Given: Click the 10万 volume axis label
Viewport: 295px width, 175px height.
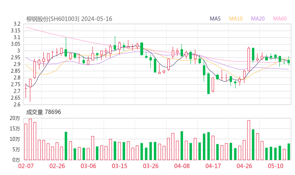Looking at the screenshot, I should click(x=15, y=139).
